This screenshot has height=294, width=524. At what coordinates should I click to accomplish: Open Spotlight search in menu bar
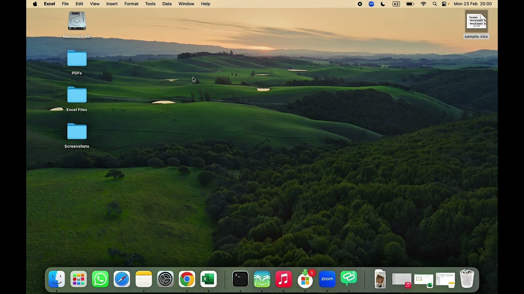435,4
